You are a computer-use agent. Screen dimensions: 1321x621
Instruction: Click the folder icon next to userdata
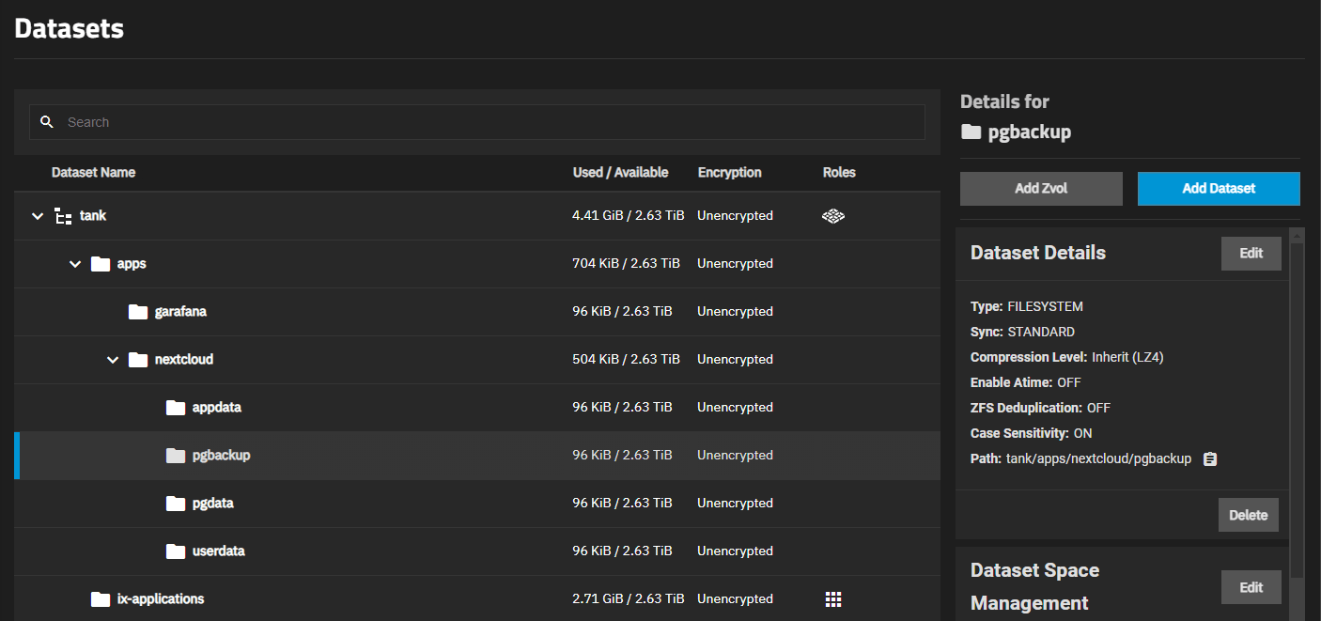175,551
